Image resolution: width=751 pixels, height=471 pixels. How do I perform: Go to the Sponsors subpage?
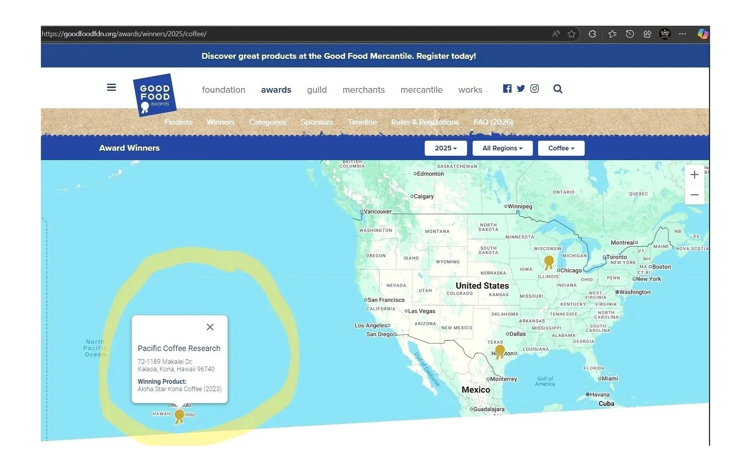317,122
